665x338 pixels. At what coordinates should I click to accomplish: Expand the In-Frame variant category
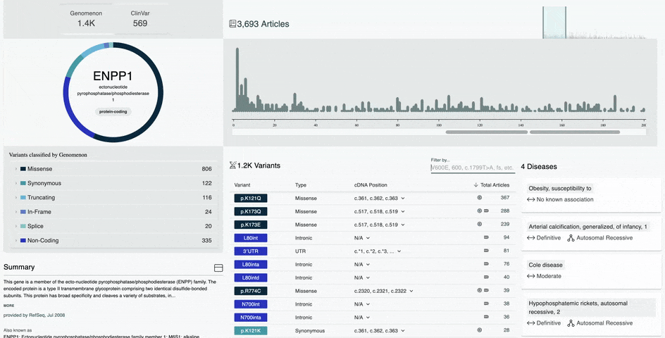pos(16,212)
